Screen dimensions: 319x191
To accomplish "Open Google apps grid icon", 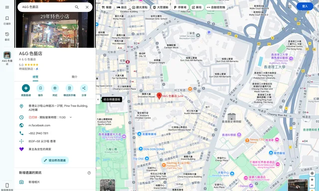I will pos(290,6).
